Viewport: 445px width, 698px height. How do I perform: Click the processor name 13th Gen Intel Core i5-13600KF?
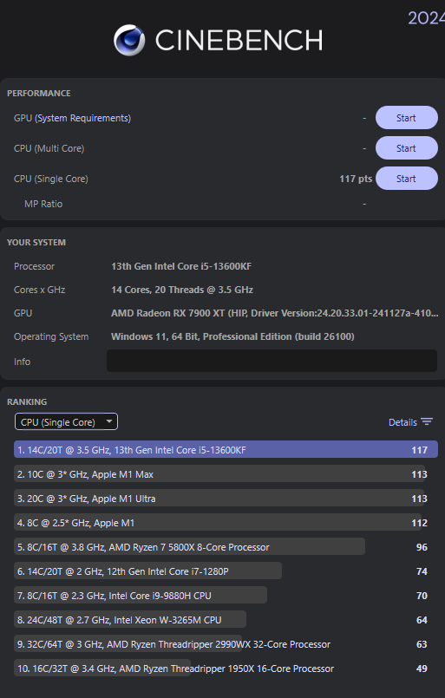point(181,266)
